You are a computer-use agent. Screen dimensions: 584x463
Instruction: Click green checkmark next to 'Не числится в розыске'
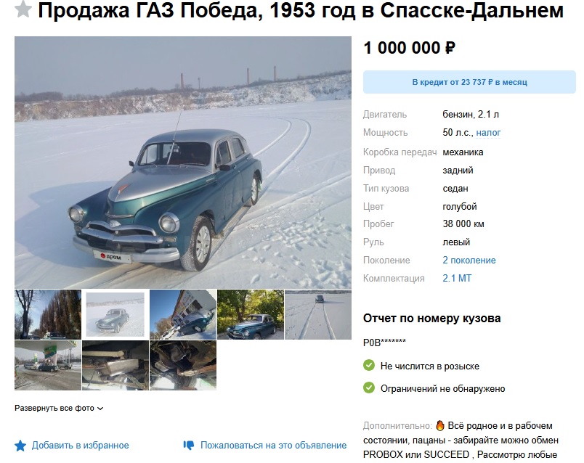(x=369, y=366)
